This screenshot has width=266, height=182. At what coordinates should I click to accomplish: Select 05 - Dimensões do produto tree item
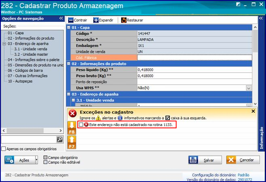[x=35, y=65]
